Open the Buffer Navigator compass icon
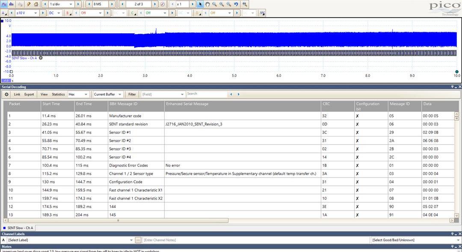 coord(163,4)
